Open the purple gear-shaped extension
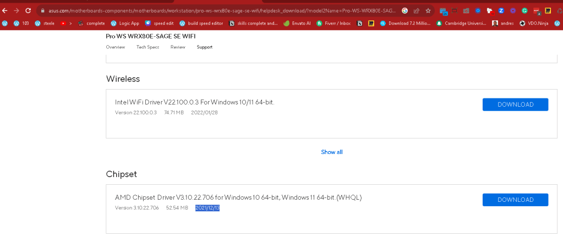The height and width of the screenshot is (242, 563). pos(513,11)
